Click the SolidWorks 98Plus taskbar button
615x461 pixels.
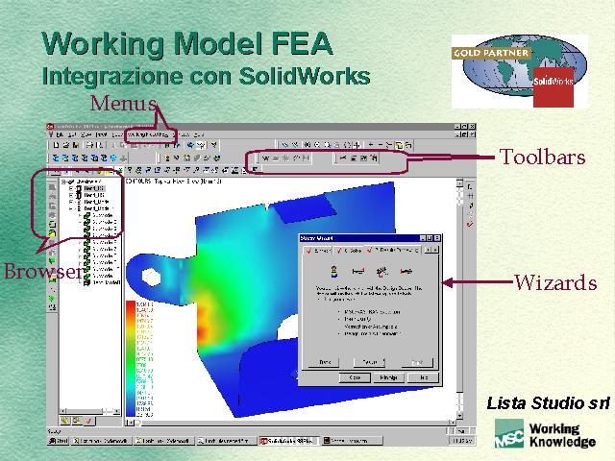pyautogui.click(x=289, y=441)
